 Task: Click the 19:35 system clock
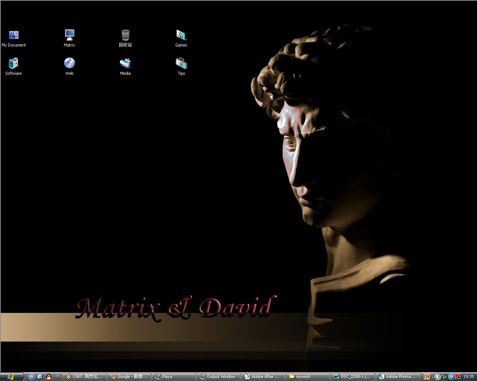[x=468, y=377]
